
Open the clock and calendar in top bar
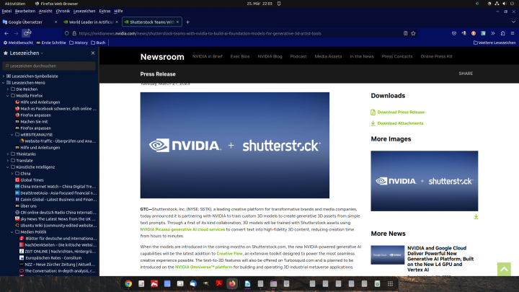pos(259,4)
